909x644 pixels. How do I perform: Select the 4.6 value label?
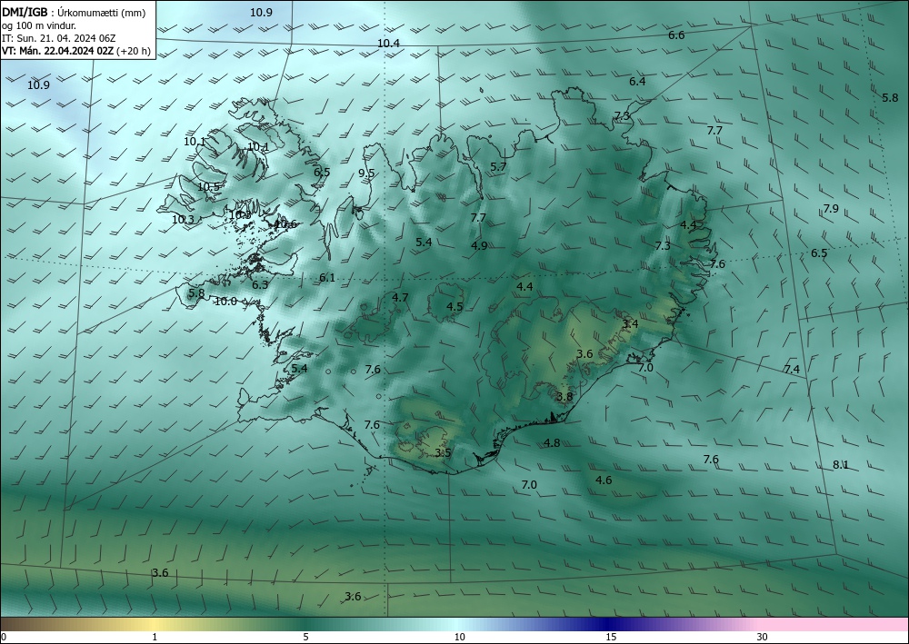pos(604,481)
